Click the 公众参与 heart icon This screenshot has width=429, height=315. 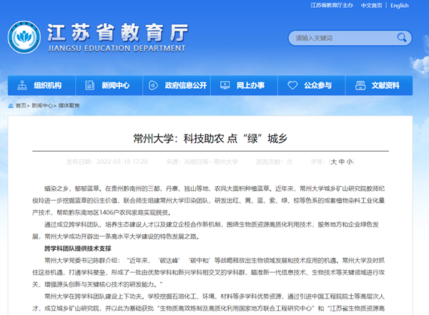click(292, 85)
